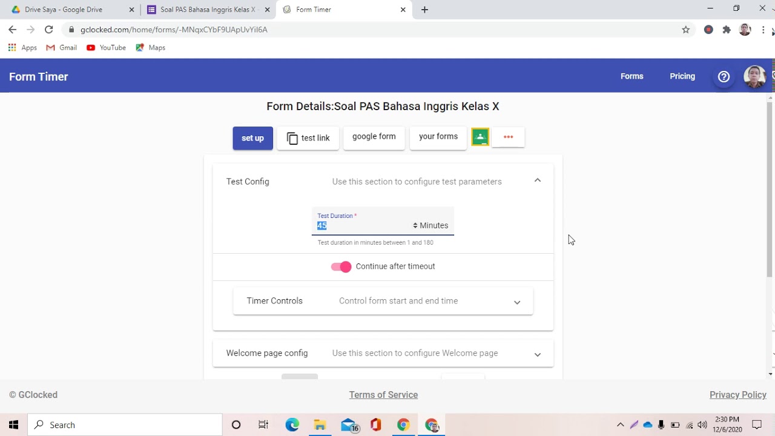The height and width of the screenshot is (436, 775).
Task: Open Terms of Service link
Action: pos(383,395)
